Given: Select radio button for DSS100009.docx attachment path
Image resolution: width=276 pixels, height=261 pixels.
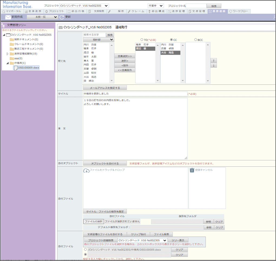Looking at the screenshot, I should [86, 250].
